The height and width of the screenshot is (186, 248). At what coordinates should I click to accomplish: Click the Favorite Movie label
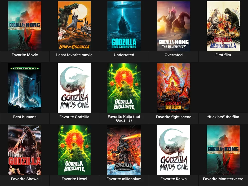click(x=25, y=55)
